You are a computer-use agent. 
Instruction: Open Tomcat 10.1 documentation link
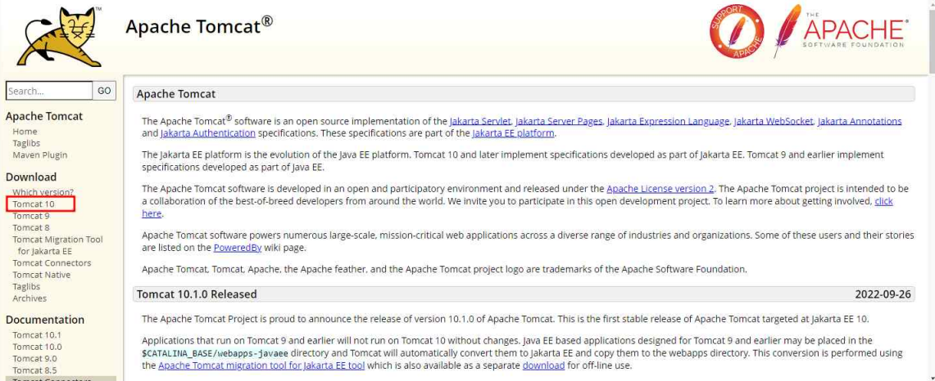click(37, 335)
